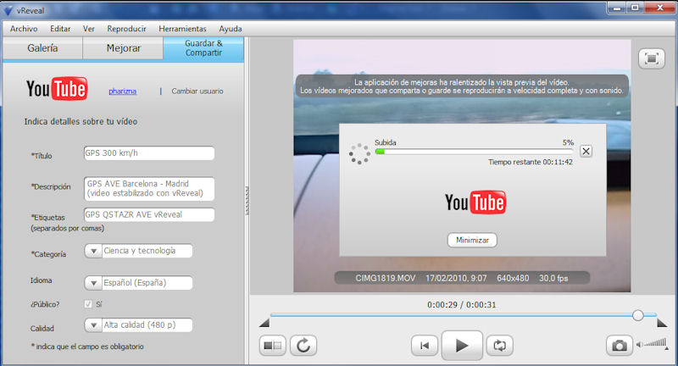Expand the Calidad dropdown arrow
Viewport: 678px width, 366px height.
pyautogui.click(x=93, y=325)
